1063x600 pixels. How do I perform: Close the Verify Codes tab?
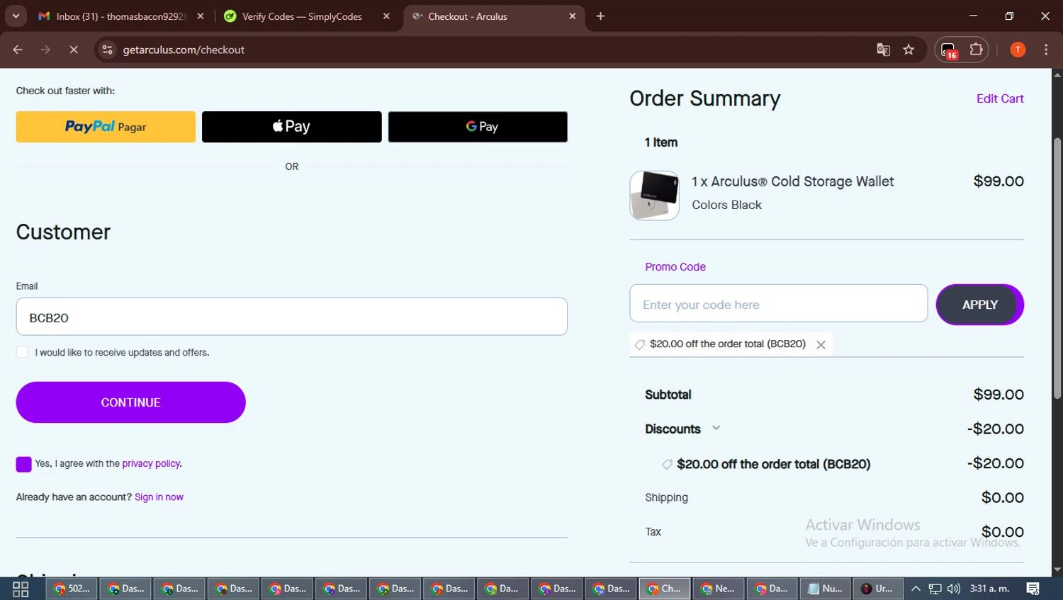(386, 16)
